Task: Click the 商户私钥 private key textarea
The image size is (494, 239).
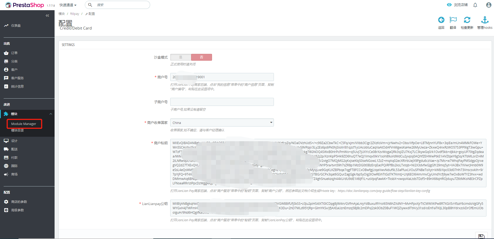Action: pyautogui.click(x=328, y=163)
